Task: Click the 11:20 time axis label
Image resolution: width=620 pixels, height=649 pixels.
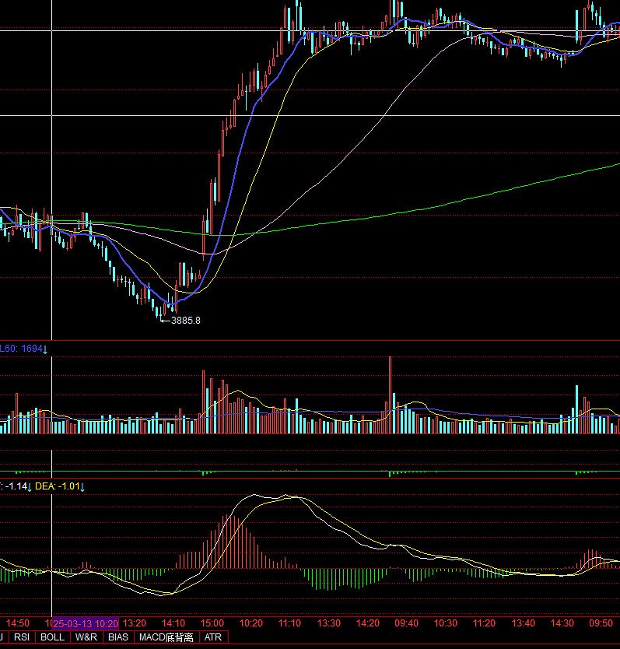Action: pyautogui.click(x=484, y=623)
